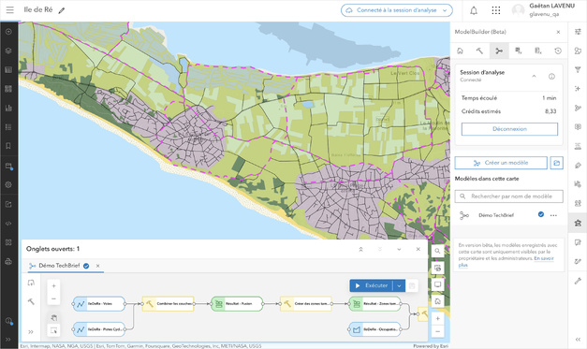Close the open tabs panel

tap(418, 249)
